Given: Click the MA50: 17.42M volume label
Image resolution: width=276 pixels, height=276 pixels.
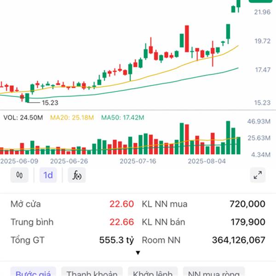Looking at the screenshot, I should pos(123,118).
